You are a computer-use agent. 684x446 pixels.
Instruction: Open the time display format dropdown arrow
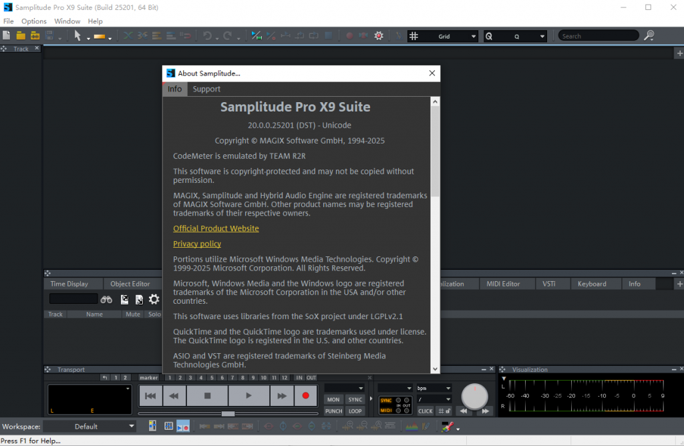click(x=128, y=388)
